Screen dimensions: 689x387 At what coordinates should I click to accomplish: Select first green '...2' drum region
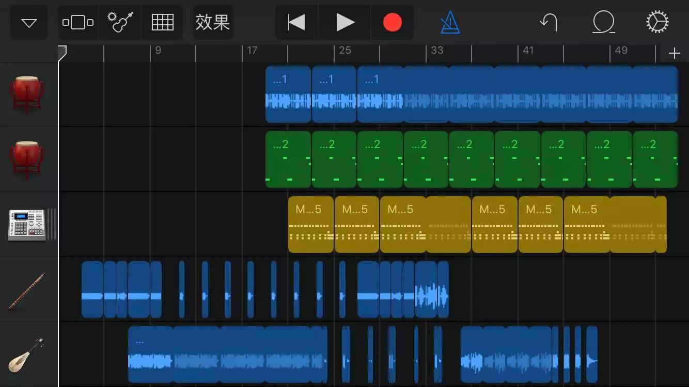[x=288, y=159]
